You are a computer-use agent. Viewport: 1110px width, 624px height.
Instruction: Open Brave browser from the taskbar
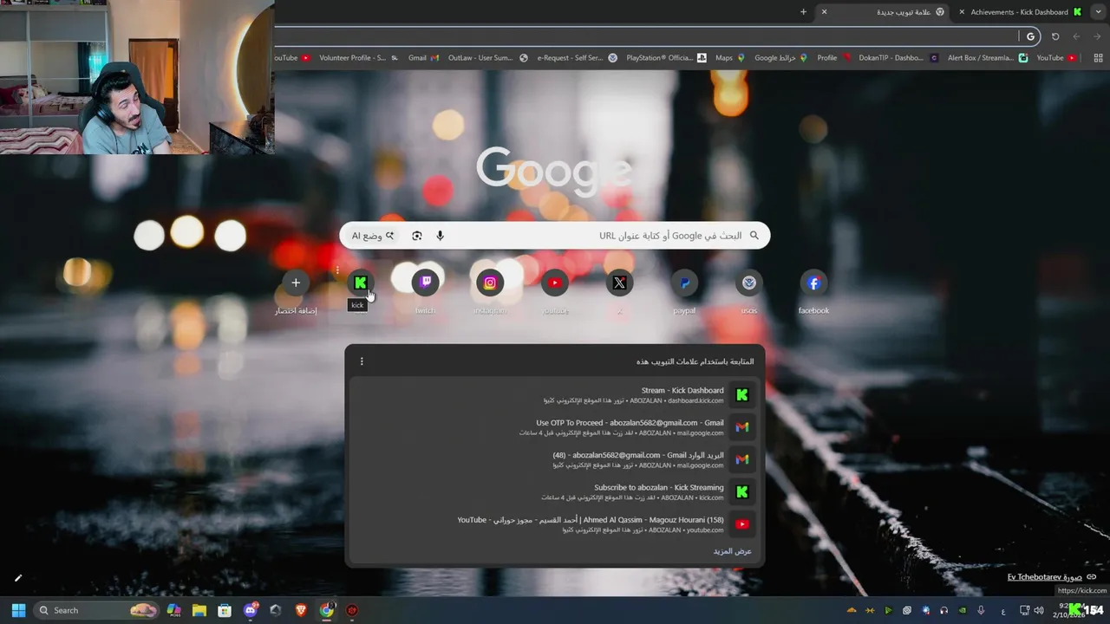(x=301, y=610)
